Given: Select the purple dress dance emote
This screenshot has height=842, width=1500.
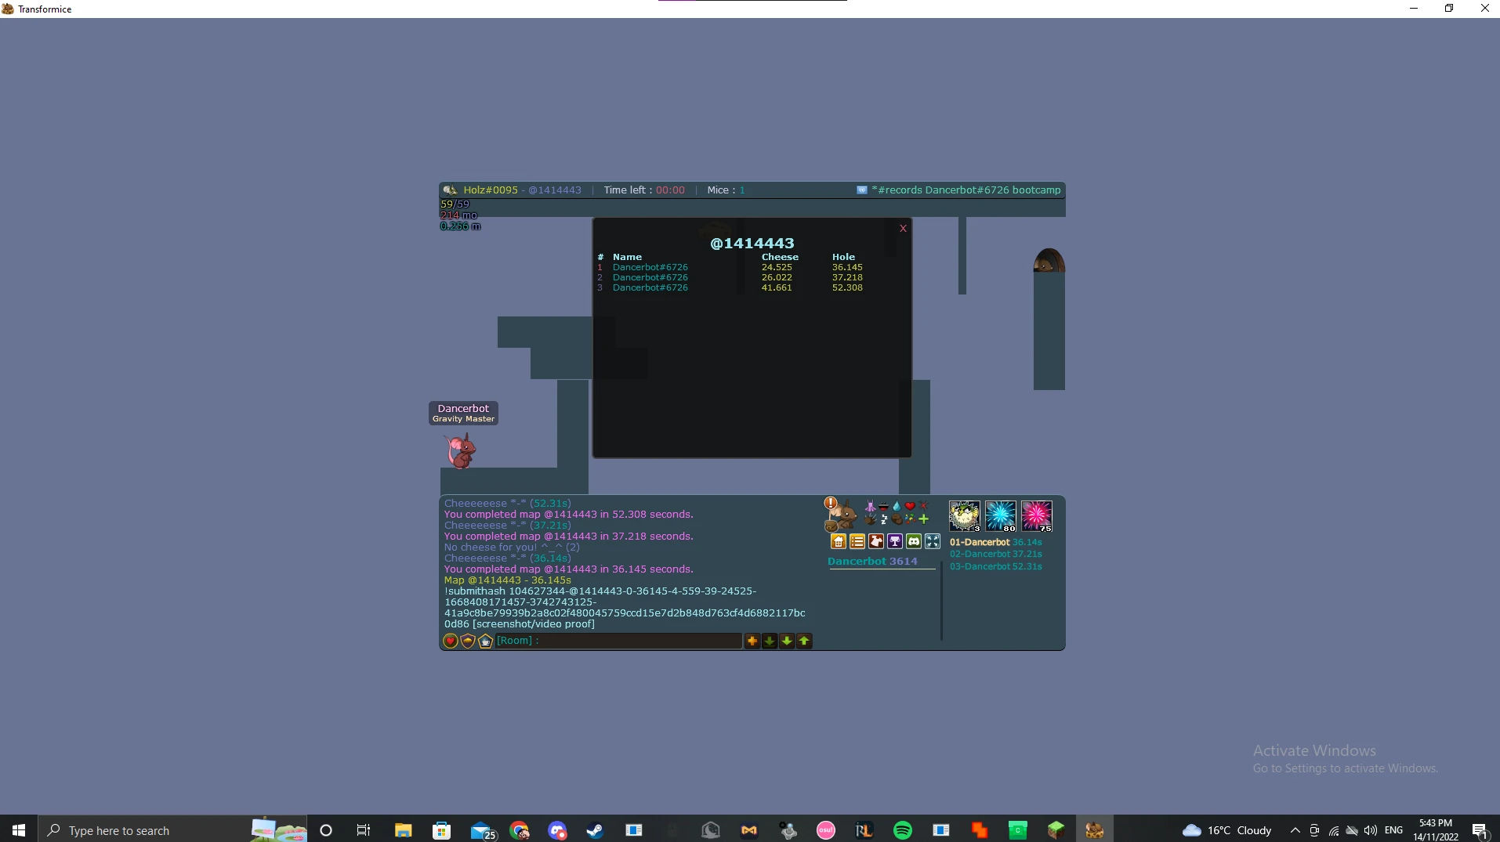Looking at the screenshot, I should [x=870, y=507].
